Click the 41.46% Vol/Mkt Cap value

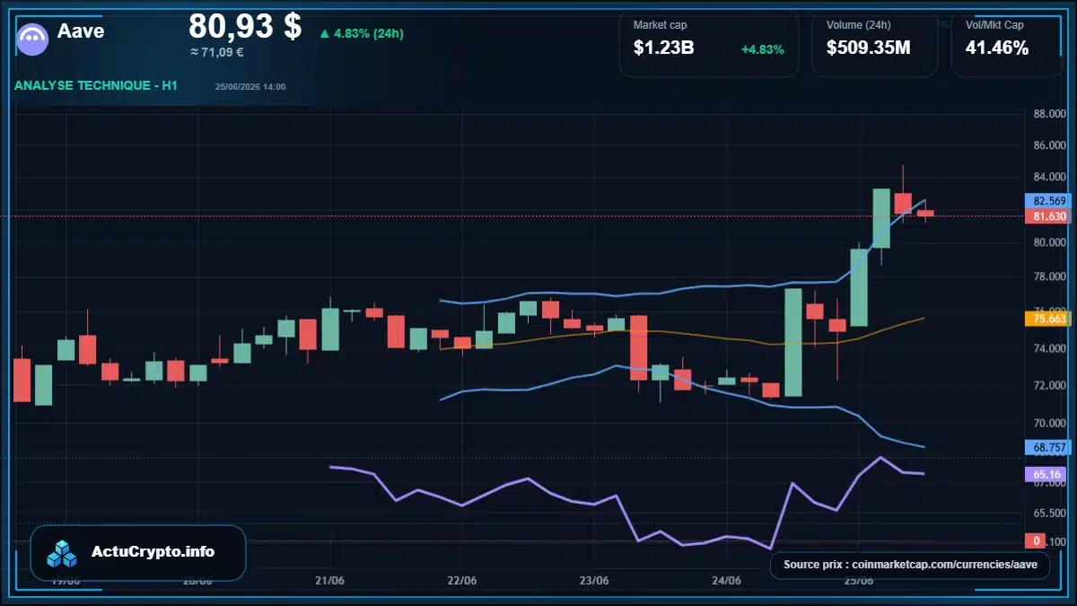tap(996, 48)
